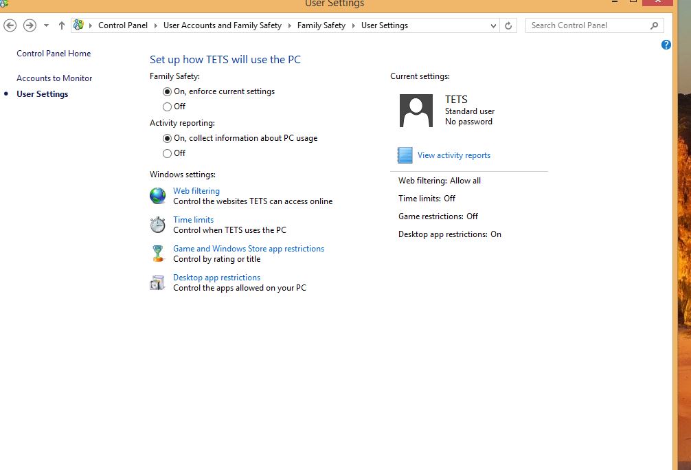Click the Forward navigation arrow
Screen dimensions: 691x470
click(x=30, y=25)
